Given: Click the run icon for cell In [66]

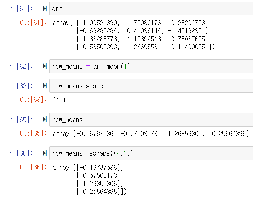Looking at the screenshot, I should (45, 153).
